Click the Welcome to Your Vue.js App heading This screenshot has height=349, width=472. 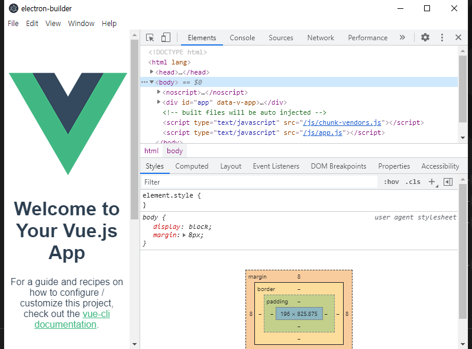coord(67,231)
